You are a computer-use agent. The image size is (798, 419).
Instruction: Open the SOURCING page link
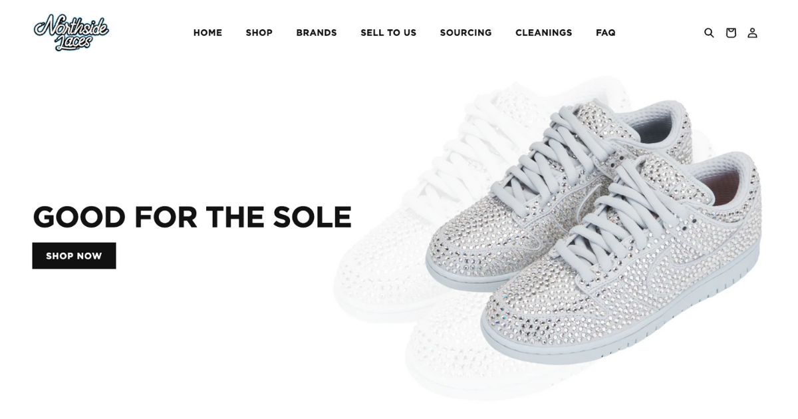pos(465,33)
